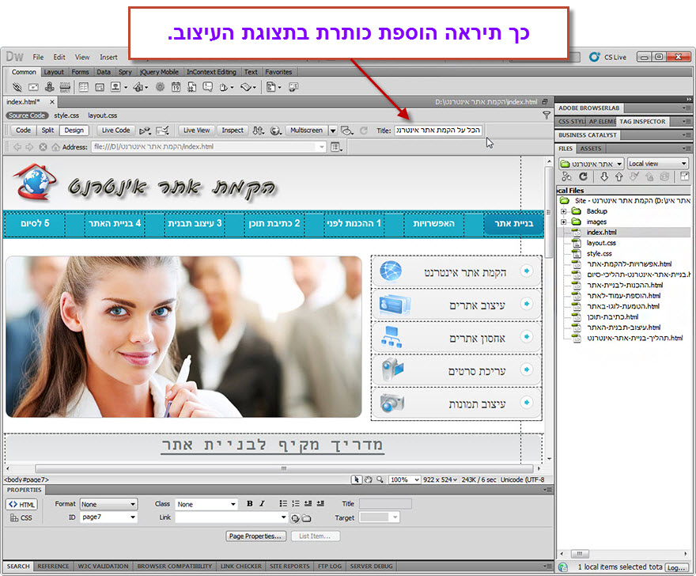Toggle italic formatting in Properties
696x576 pixels.
(x=261, y=505)
